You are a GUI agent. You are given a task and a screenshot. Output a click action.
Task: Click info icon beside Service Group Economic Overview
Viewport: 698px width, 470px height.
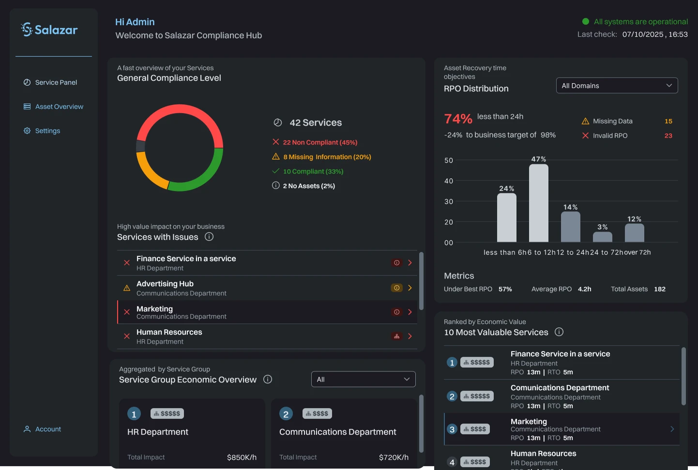268,380
